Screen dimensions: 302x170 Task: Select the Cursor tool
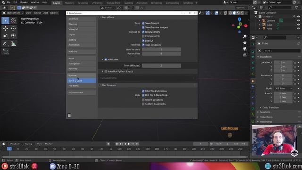tap(13, 21)
